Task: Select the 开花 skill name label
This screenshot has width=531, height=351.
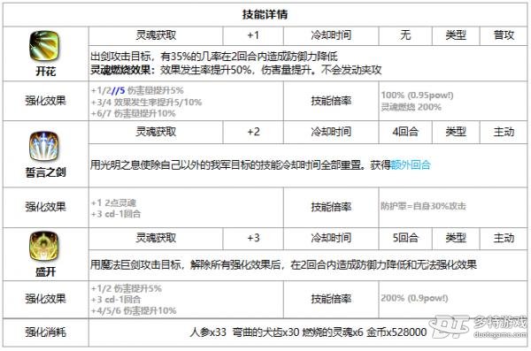Action: point(45,72)
